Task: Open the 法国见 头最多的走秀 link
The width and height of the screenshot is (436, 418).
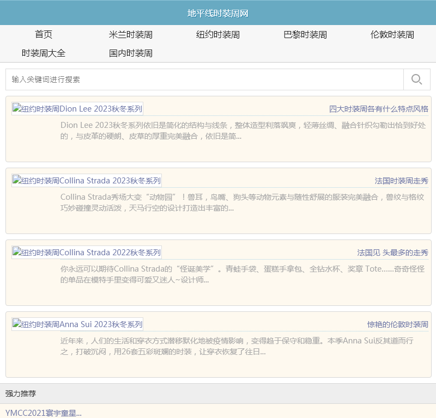Action: pos(392,253)
